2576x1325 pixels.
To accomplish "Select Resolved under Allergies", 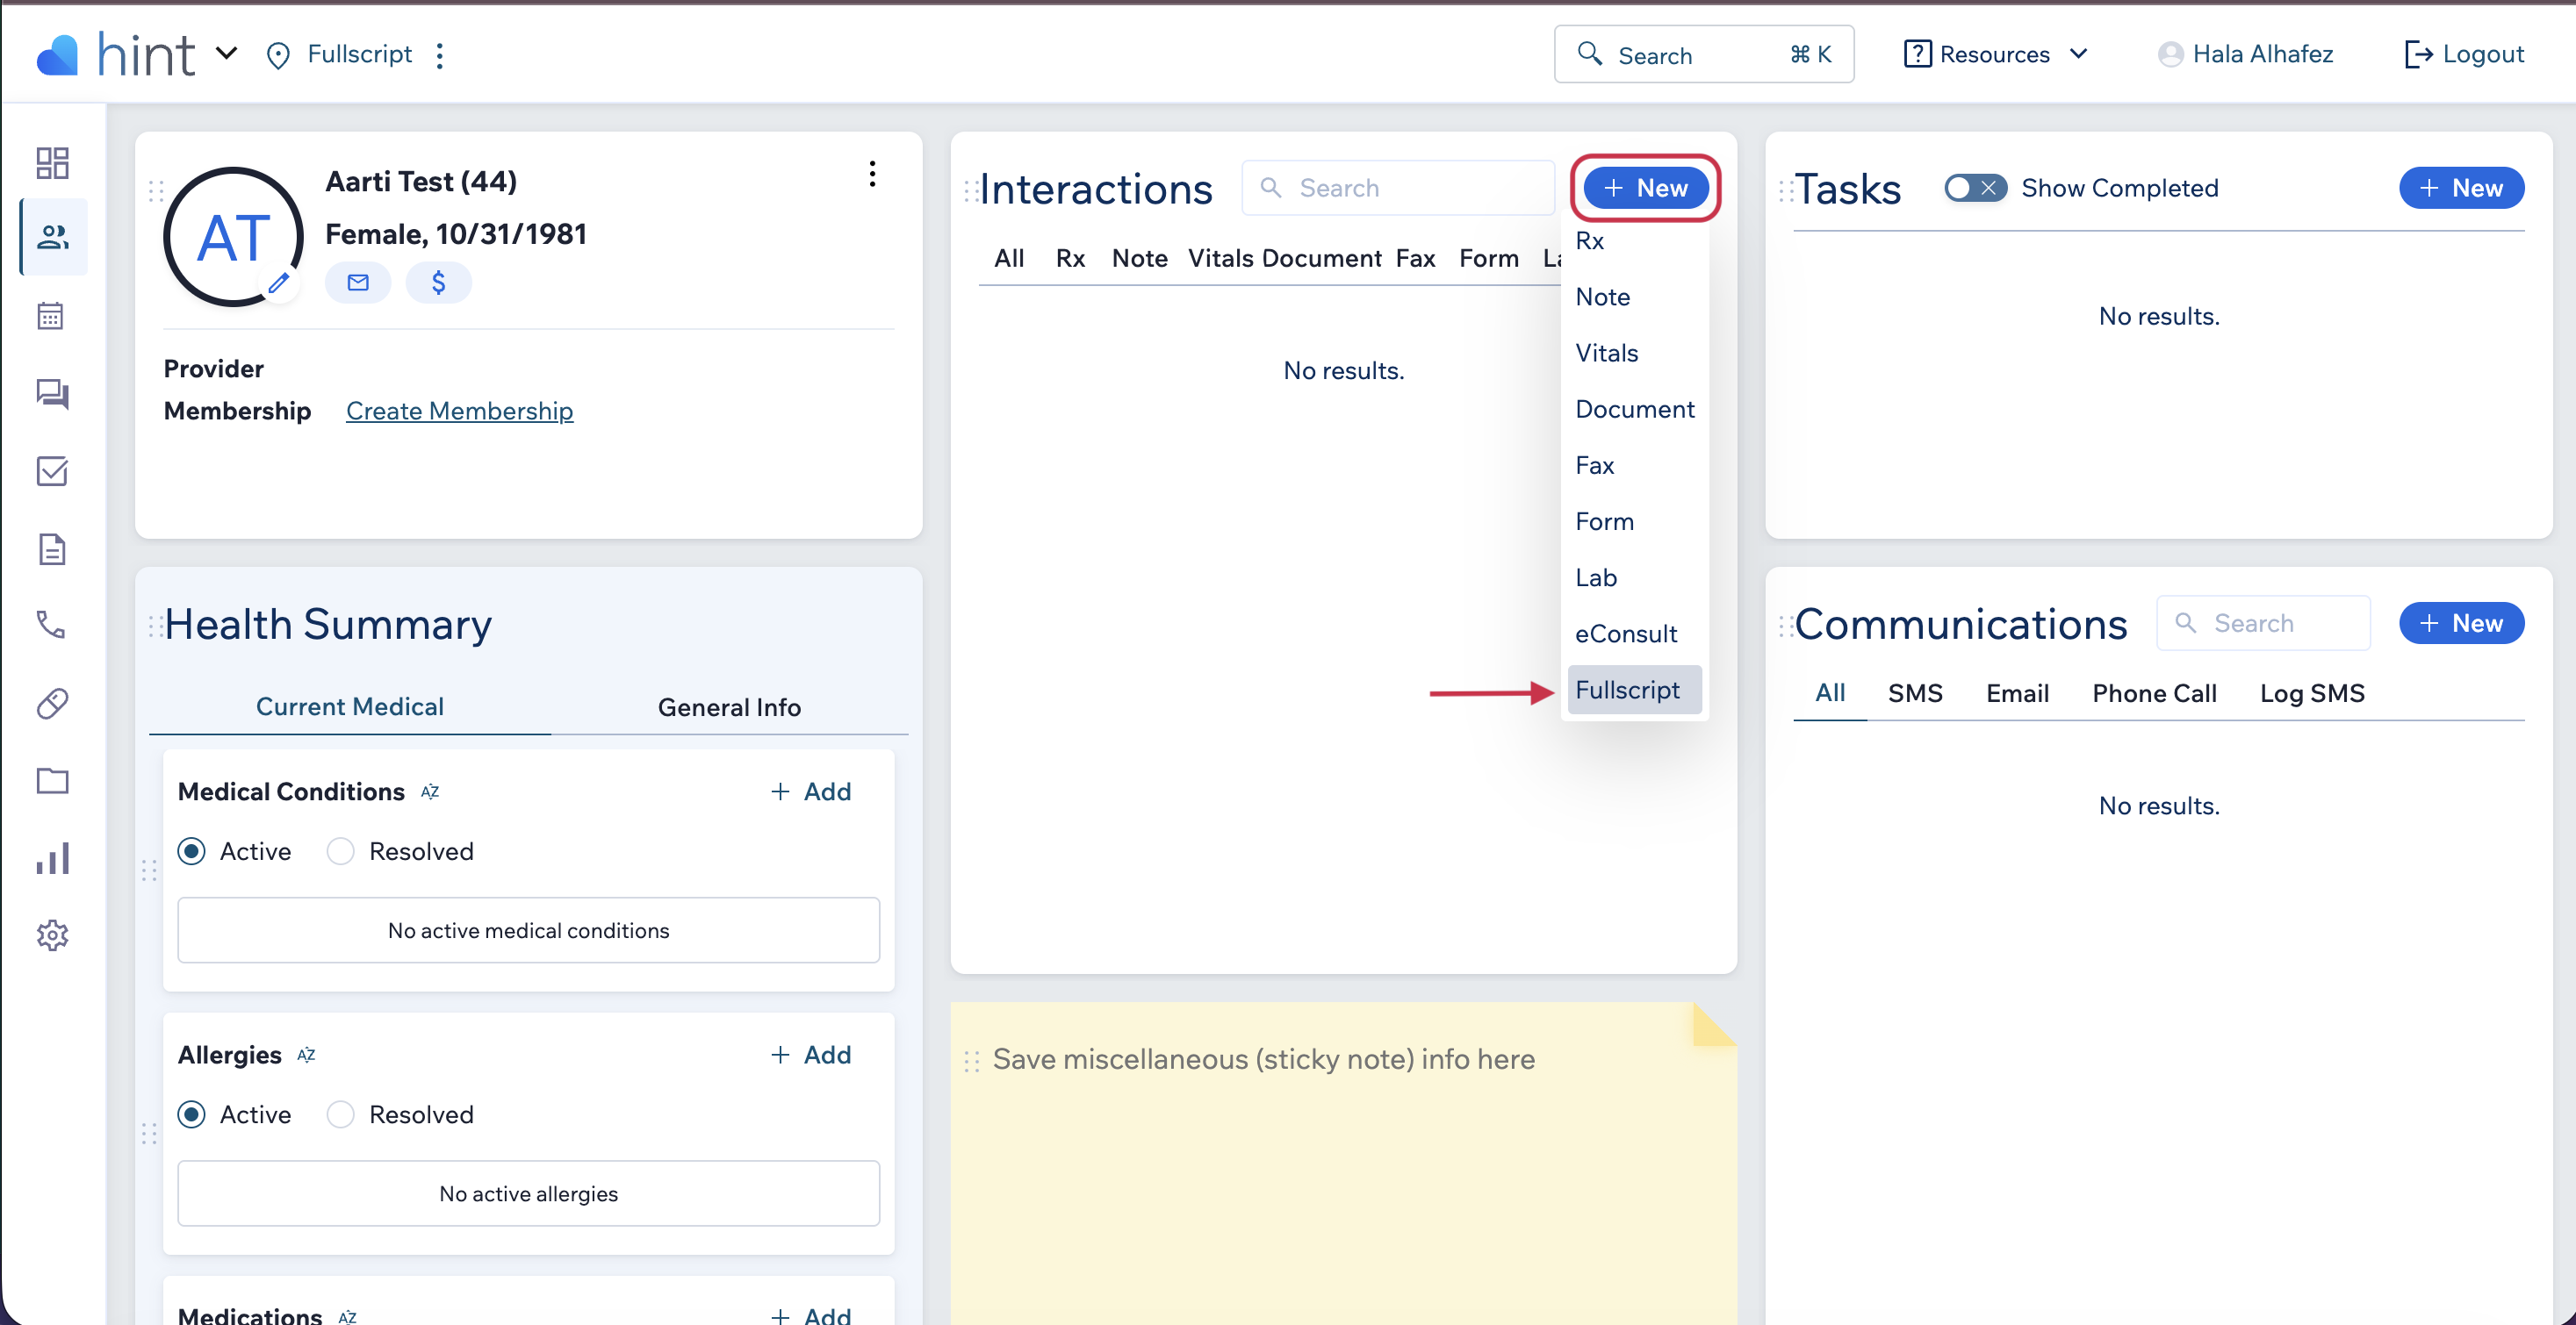I will (341, 1114).
